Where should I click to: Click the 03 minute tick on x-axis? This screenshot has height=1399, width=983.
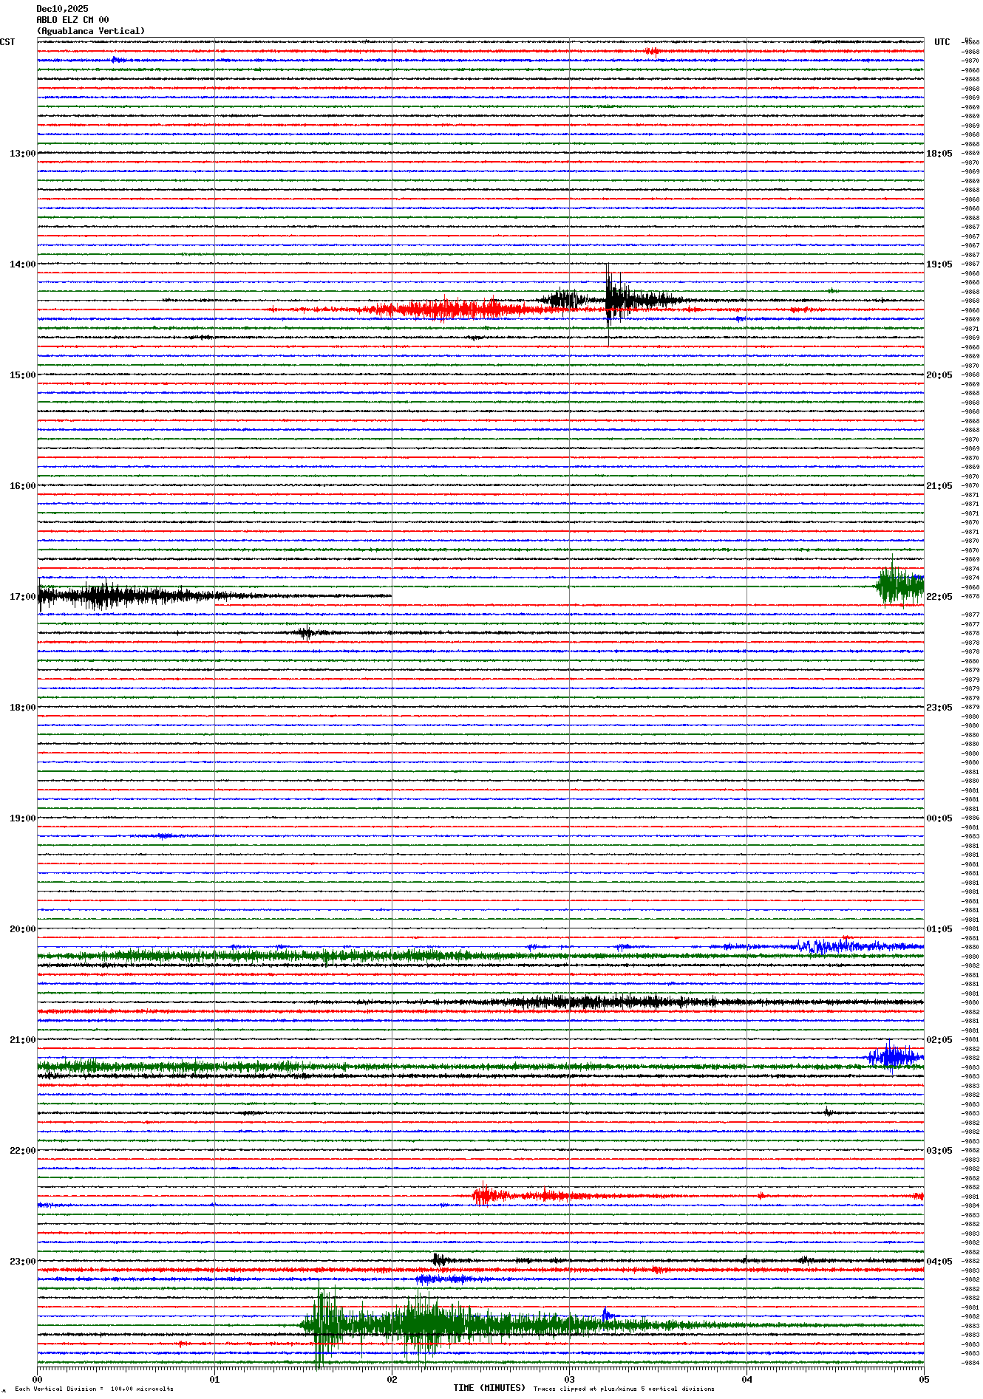coord(569,1379)
